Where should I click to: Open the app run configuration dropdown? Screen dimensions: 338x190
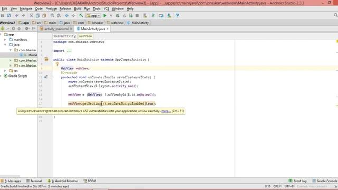tap(93, 16)
